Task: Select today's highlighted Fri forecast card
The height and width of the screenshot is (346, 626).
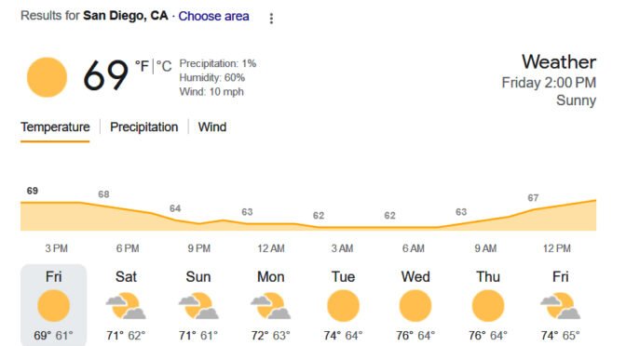Action: pyautogui.click(x=53, y=305)
